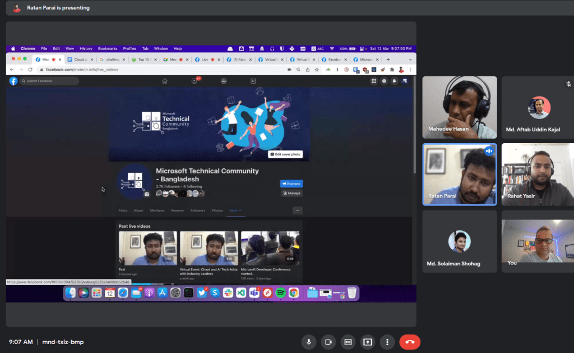
Task: Open the Facebook apps grid menu
Action: pyautogui.click(x=374, y=81)
